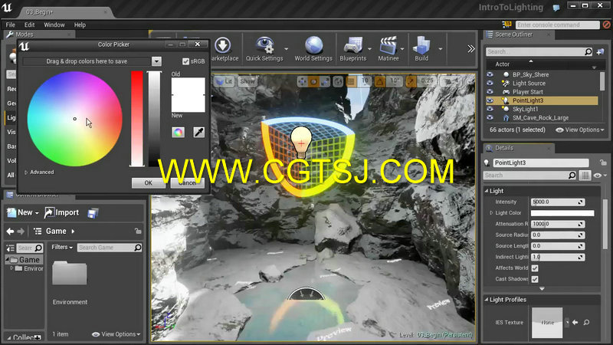613x345 pixels.
Task: Open World Settings globe icon
Action: click(x=313, y=45)
